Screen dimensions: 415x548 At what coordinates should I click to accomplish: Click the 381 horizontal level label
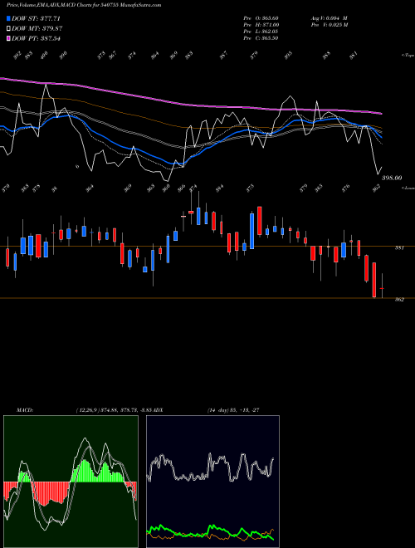pyautogui.click(x=399, y=248)
